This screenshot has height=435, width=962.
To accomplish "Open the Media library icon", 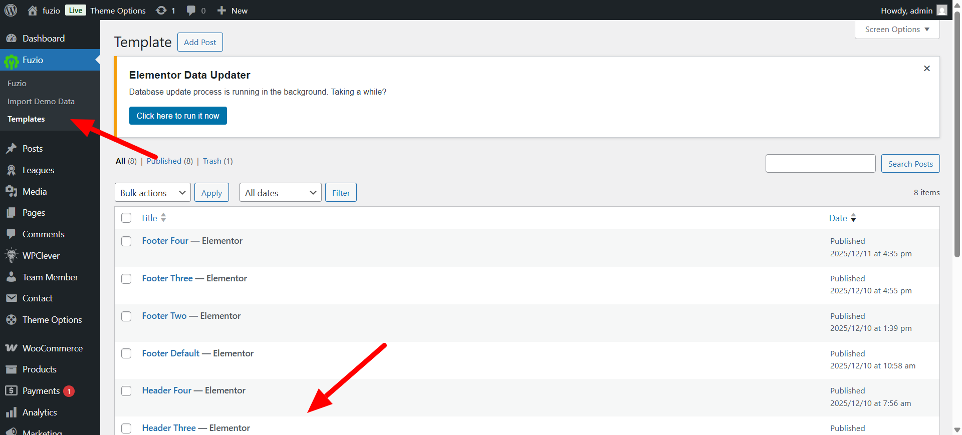I will point(11,192).
